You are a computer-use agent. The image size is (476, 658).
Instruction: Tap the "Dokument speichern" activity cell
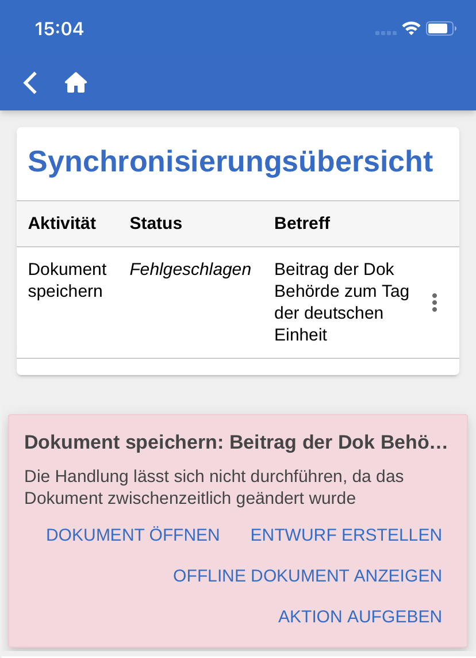(x=67, y=280)
